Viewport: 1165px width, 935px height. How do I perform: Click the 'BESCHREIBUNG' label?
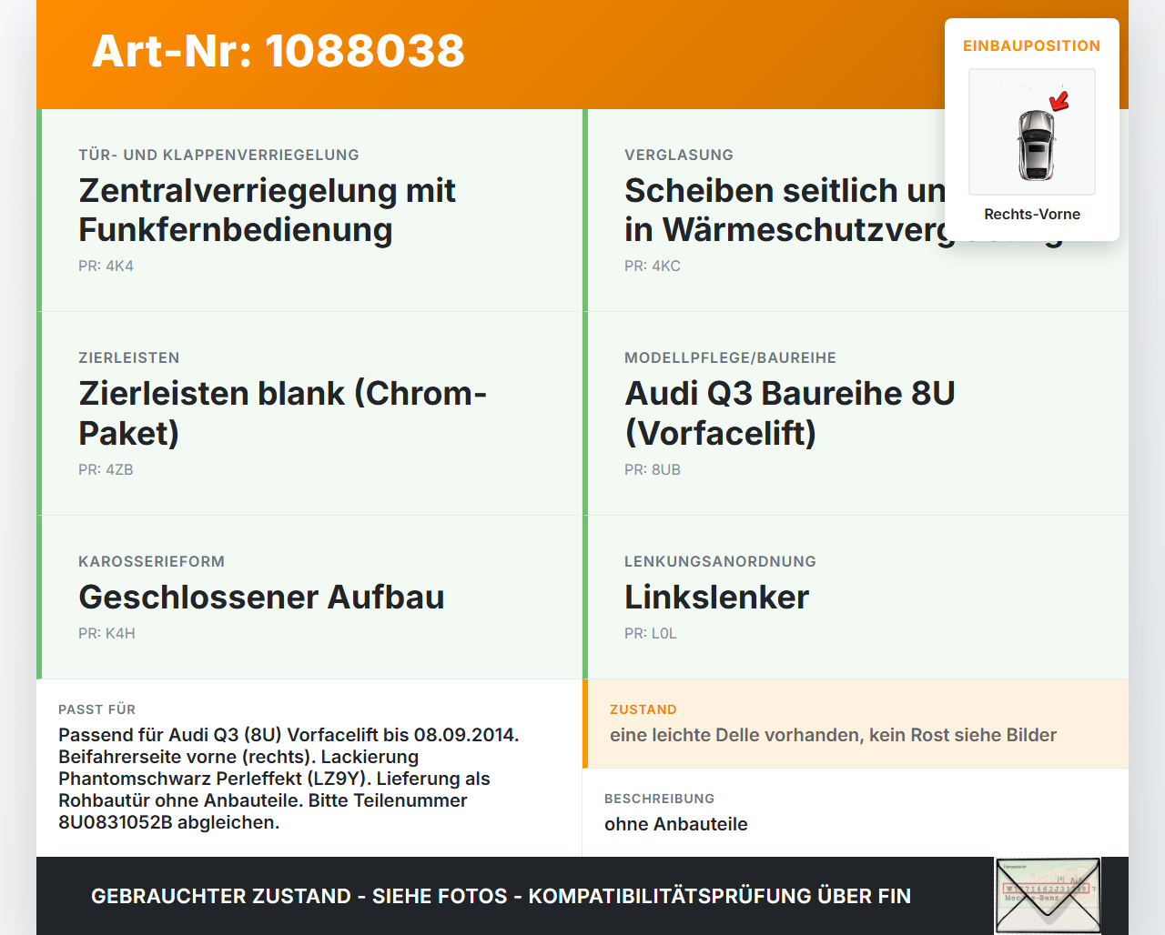[660, 799]
